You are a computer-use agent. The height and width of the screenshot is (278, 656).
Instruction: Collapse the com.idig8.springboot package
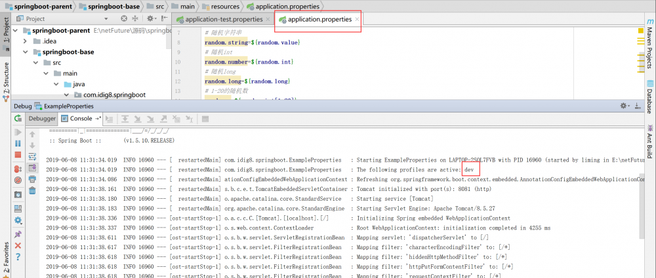click(66, 95)
